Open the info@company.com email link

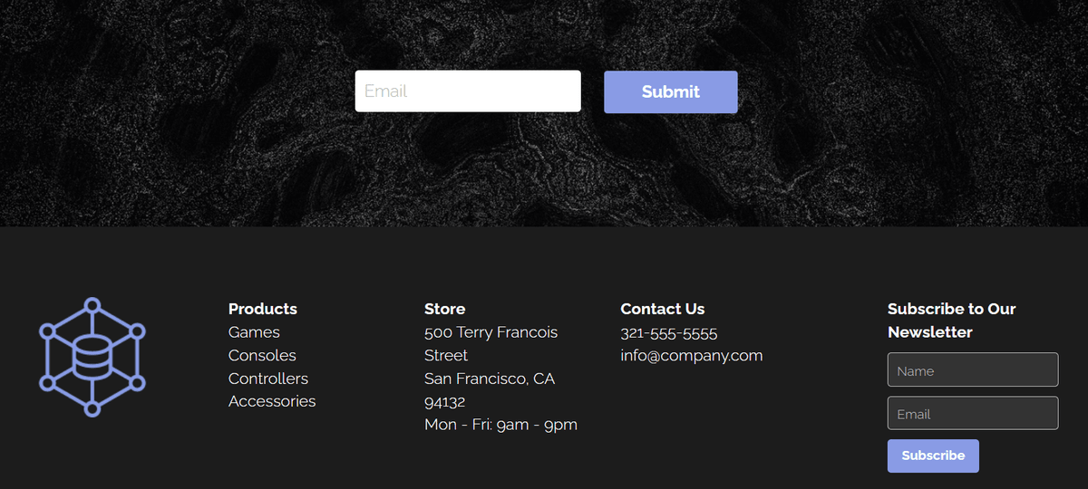tap(691, 355)
